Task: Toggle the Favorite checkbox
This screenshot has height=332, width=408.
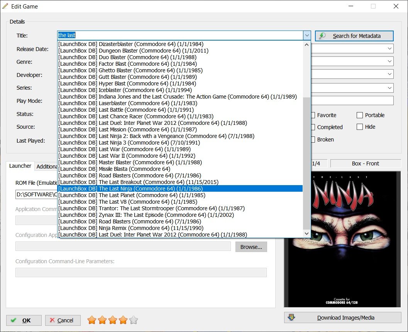Action: coord(313,115)
